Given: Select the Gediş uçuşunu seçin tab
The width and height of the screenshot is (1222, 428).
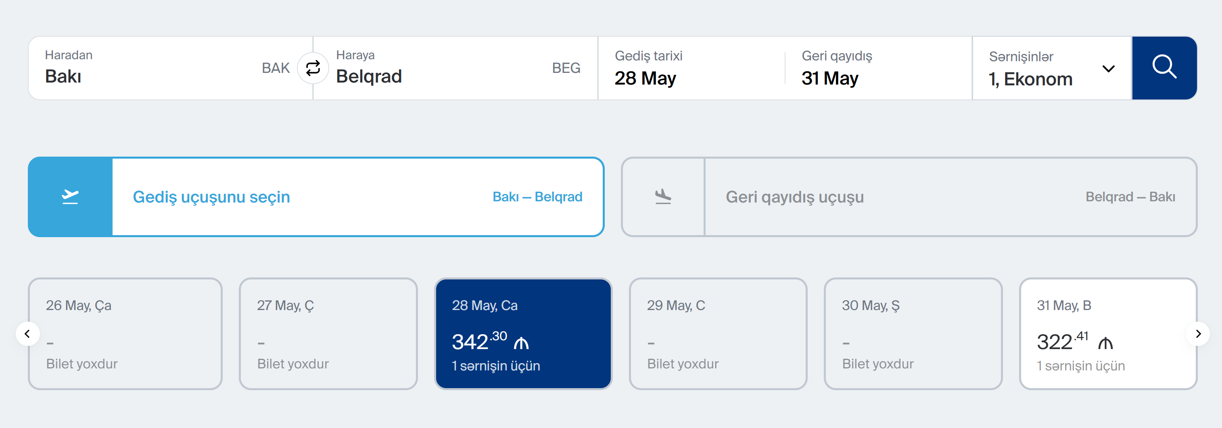Looking at the screenshot, I should point(211,197).
